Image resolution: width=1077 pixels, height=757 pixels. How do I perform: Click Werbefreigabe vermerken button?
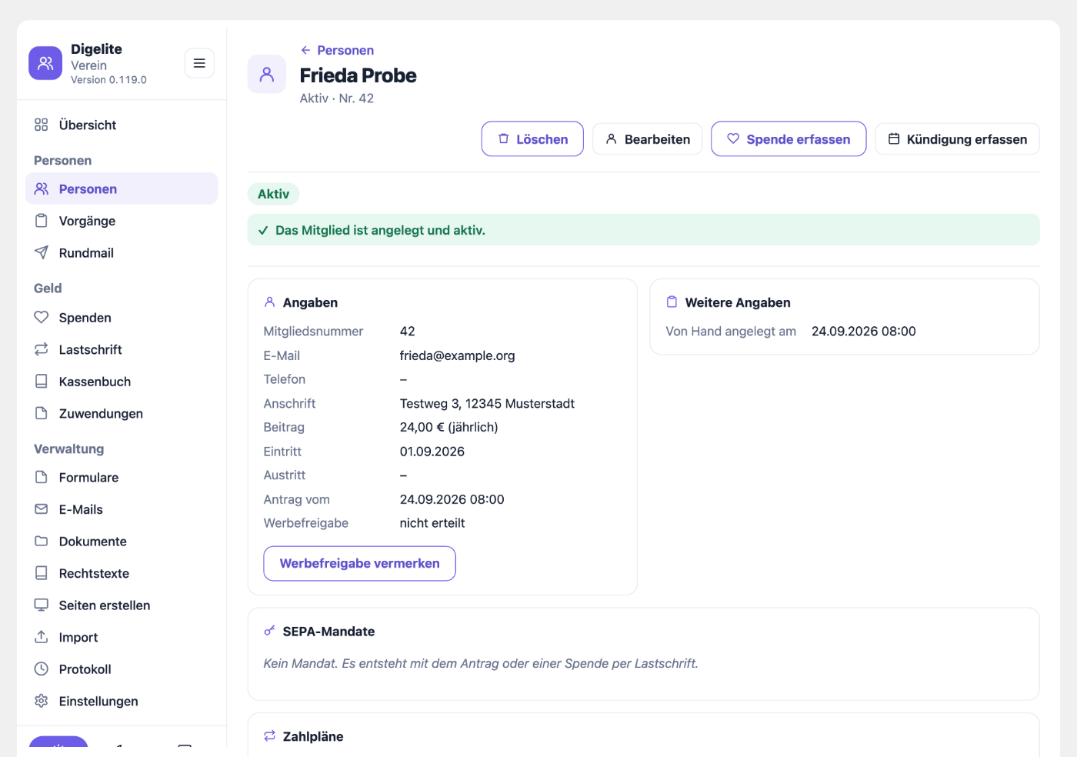coord(359,563)
